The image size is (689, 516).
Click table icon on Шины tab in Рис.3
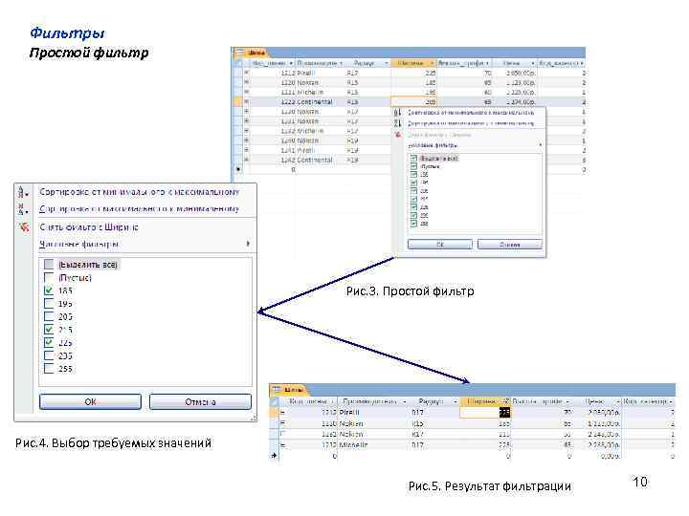(x=239, y=53)
